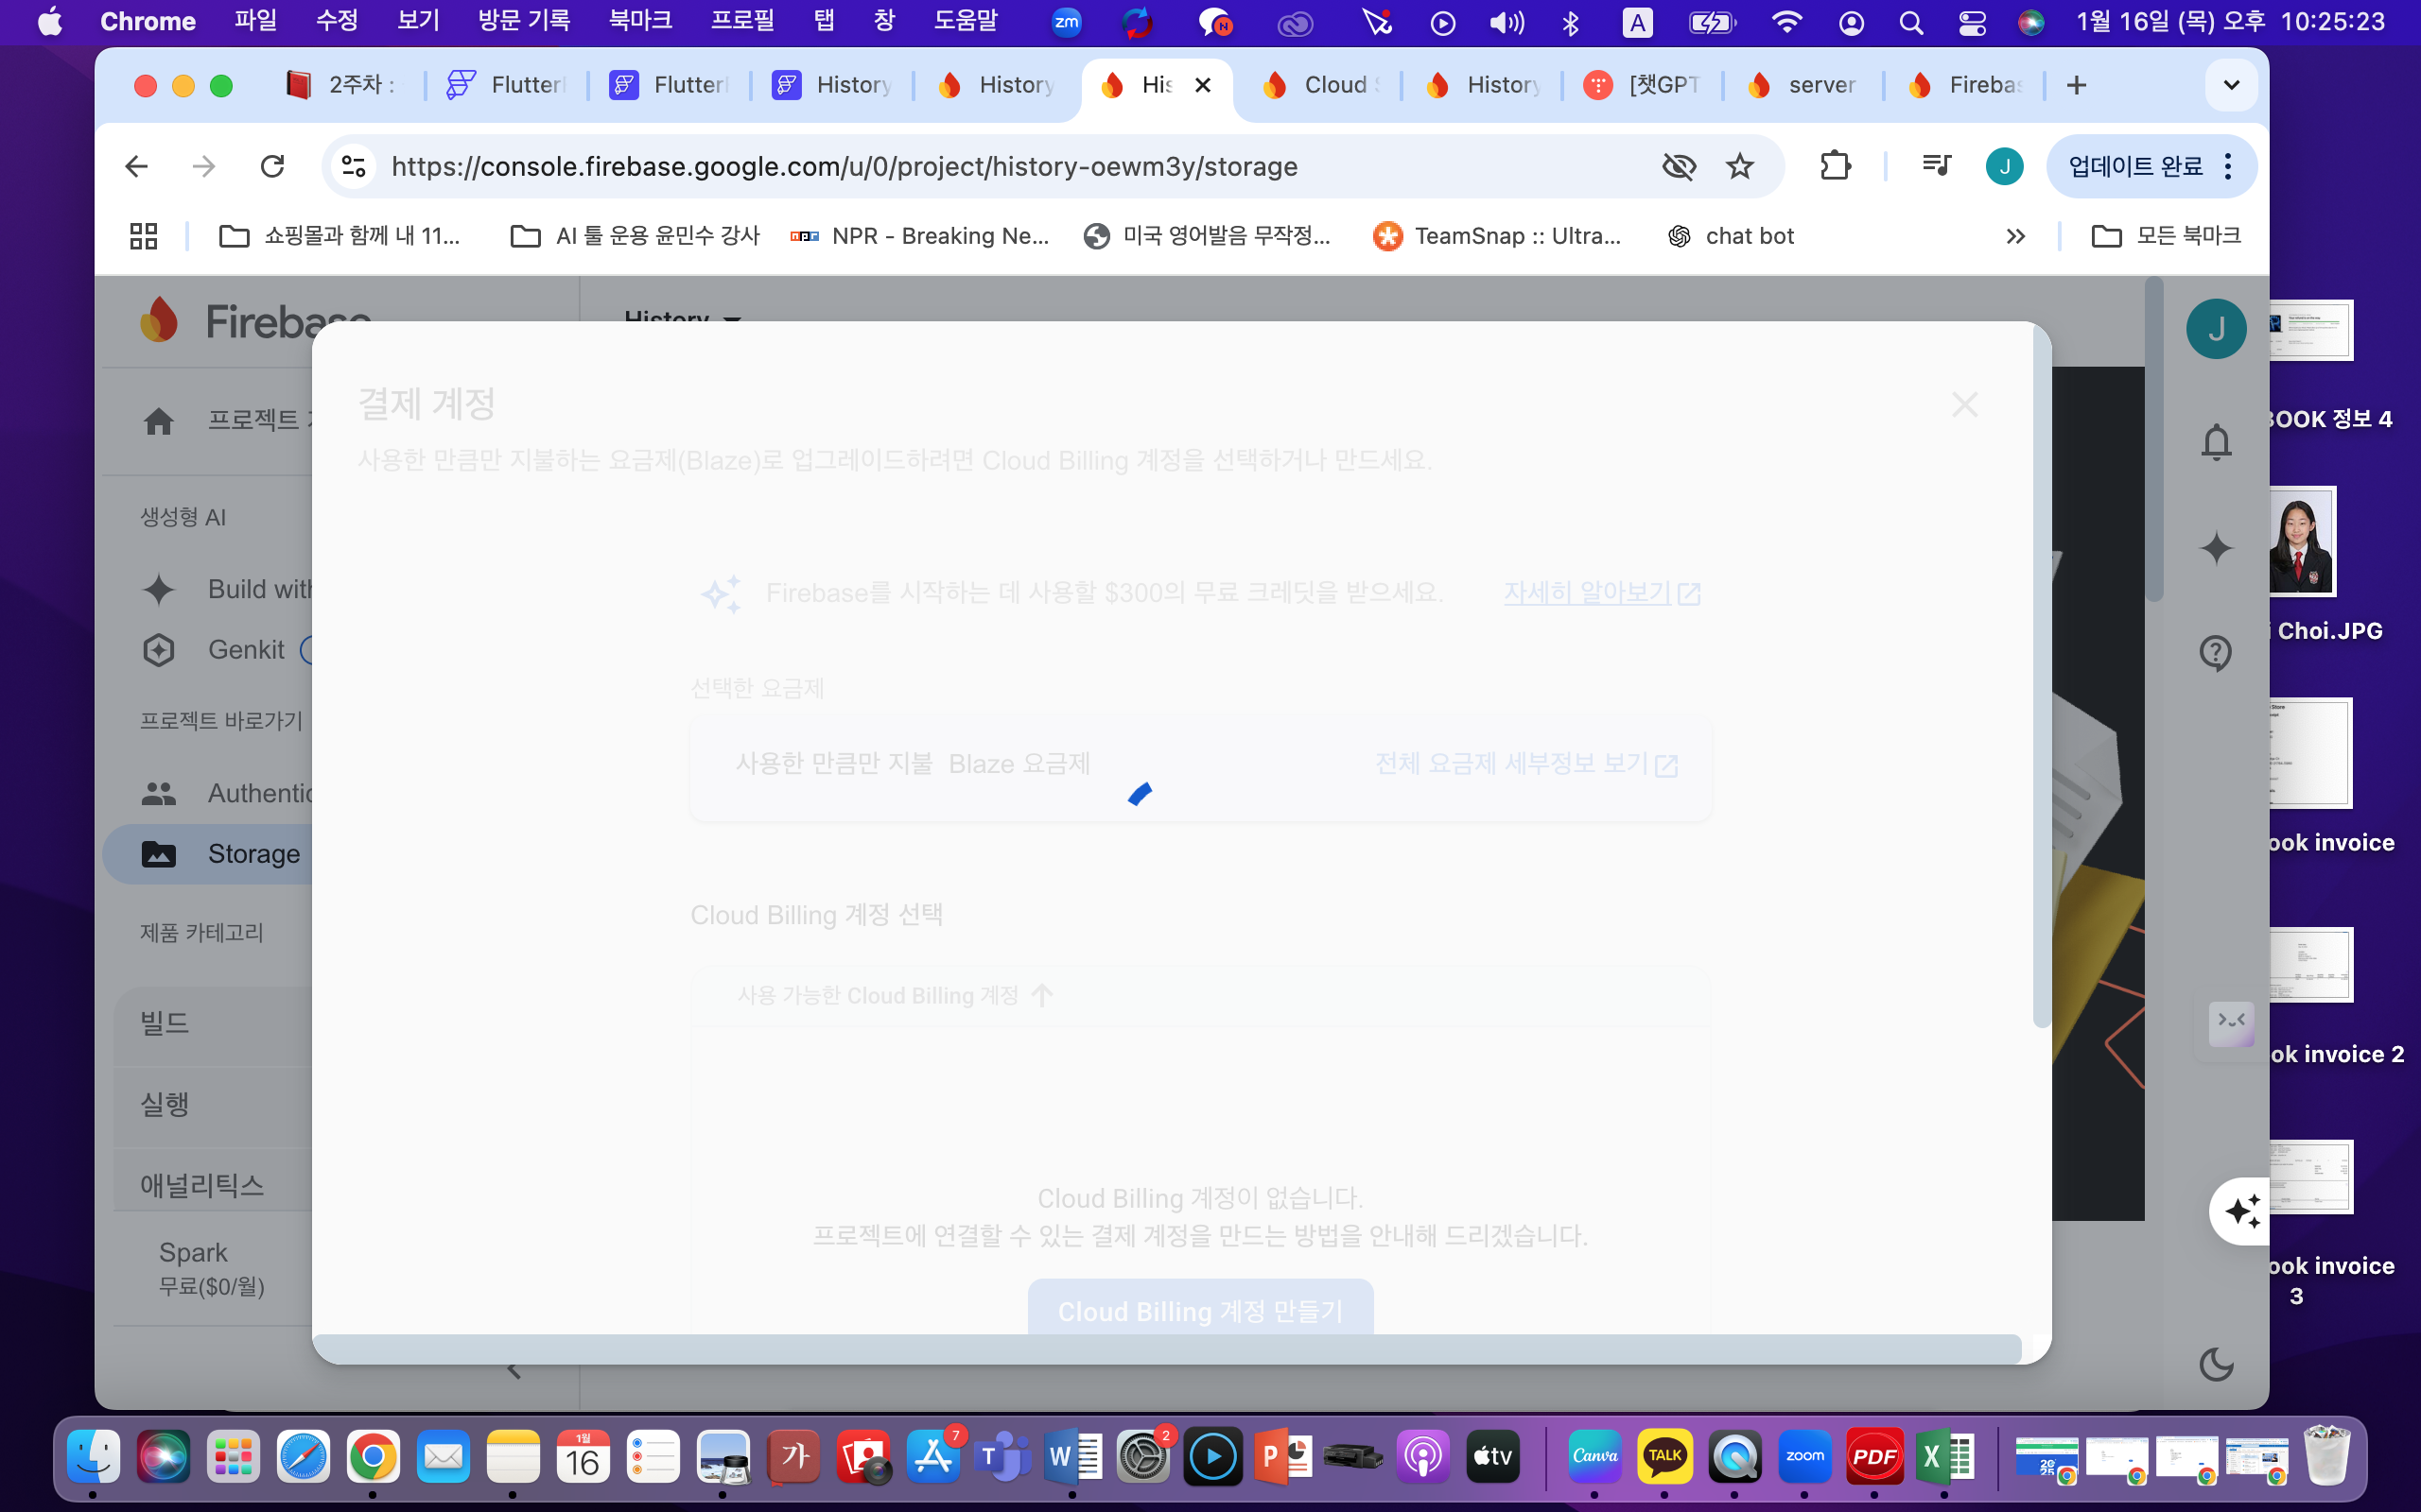Open Chrome three-dot menu
2421x1512 pixels.
tap(2228, 166)
